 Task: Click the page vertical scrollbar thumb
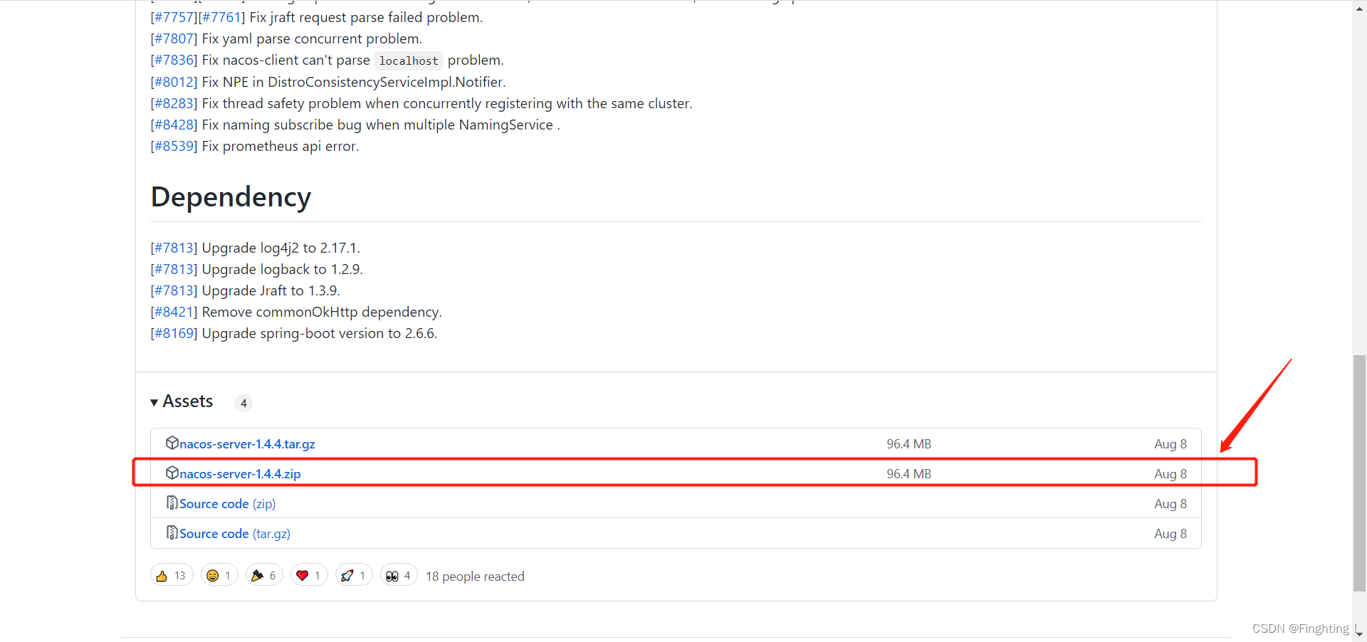coord(1359,473)
